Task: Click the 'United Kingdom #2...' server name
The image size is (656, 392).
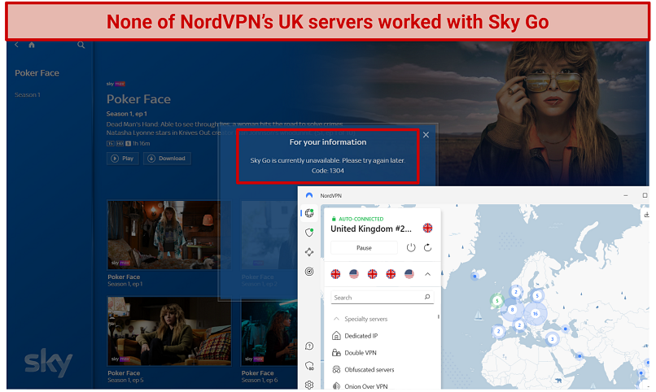Action: (371, 229)
